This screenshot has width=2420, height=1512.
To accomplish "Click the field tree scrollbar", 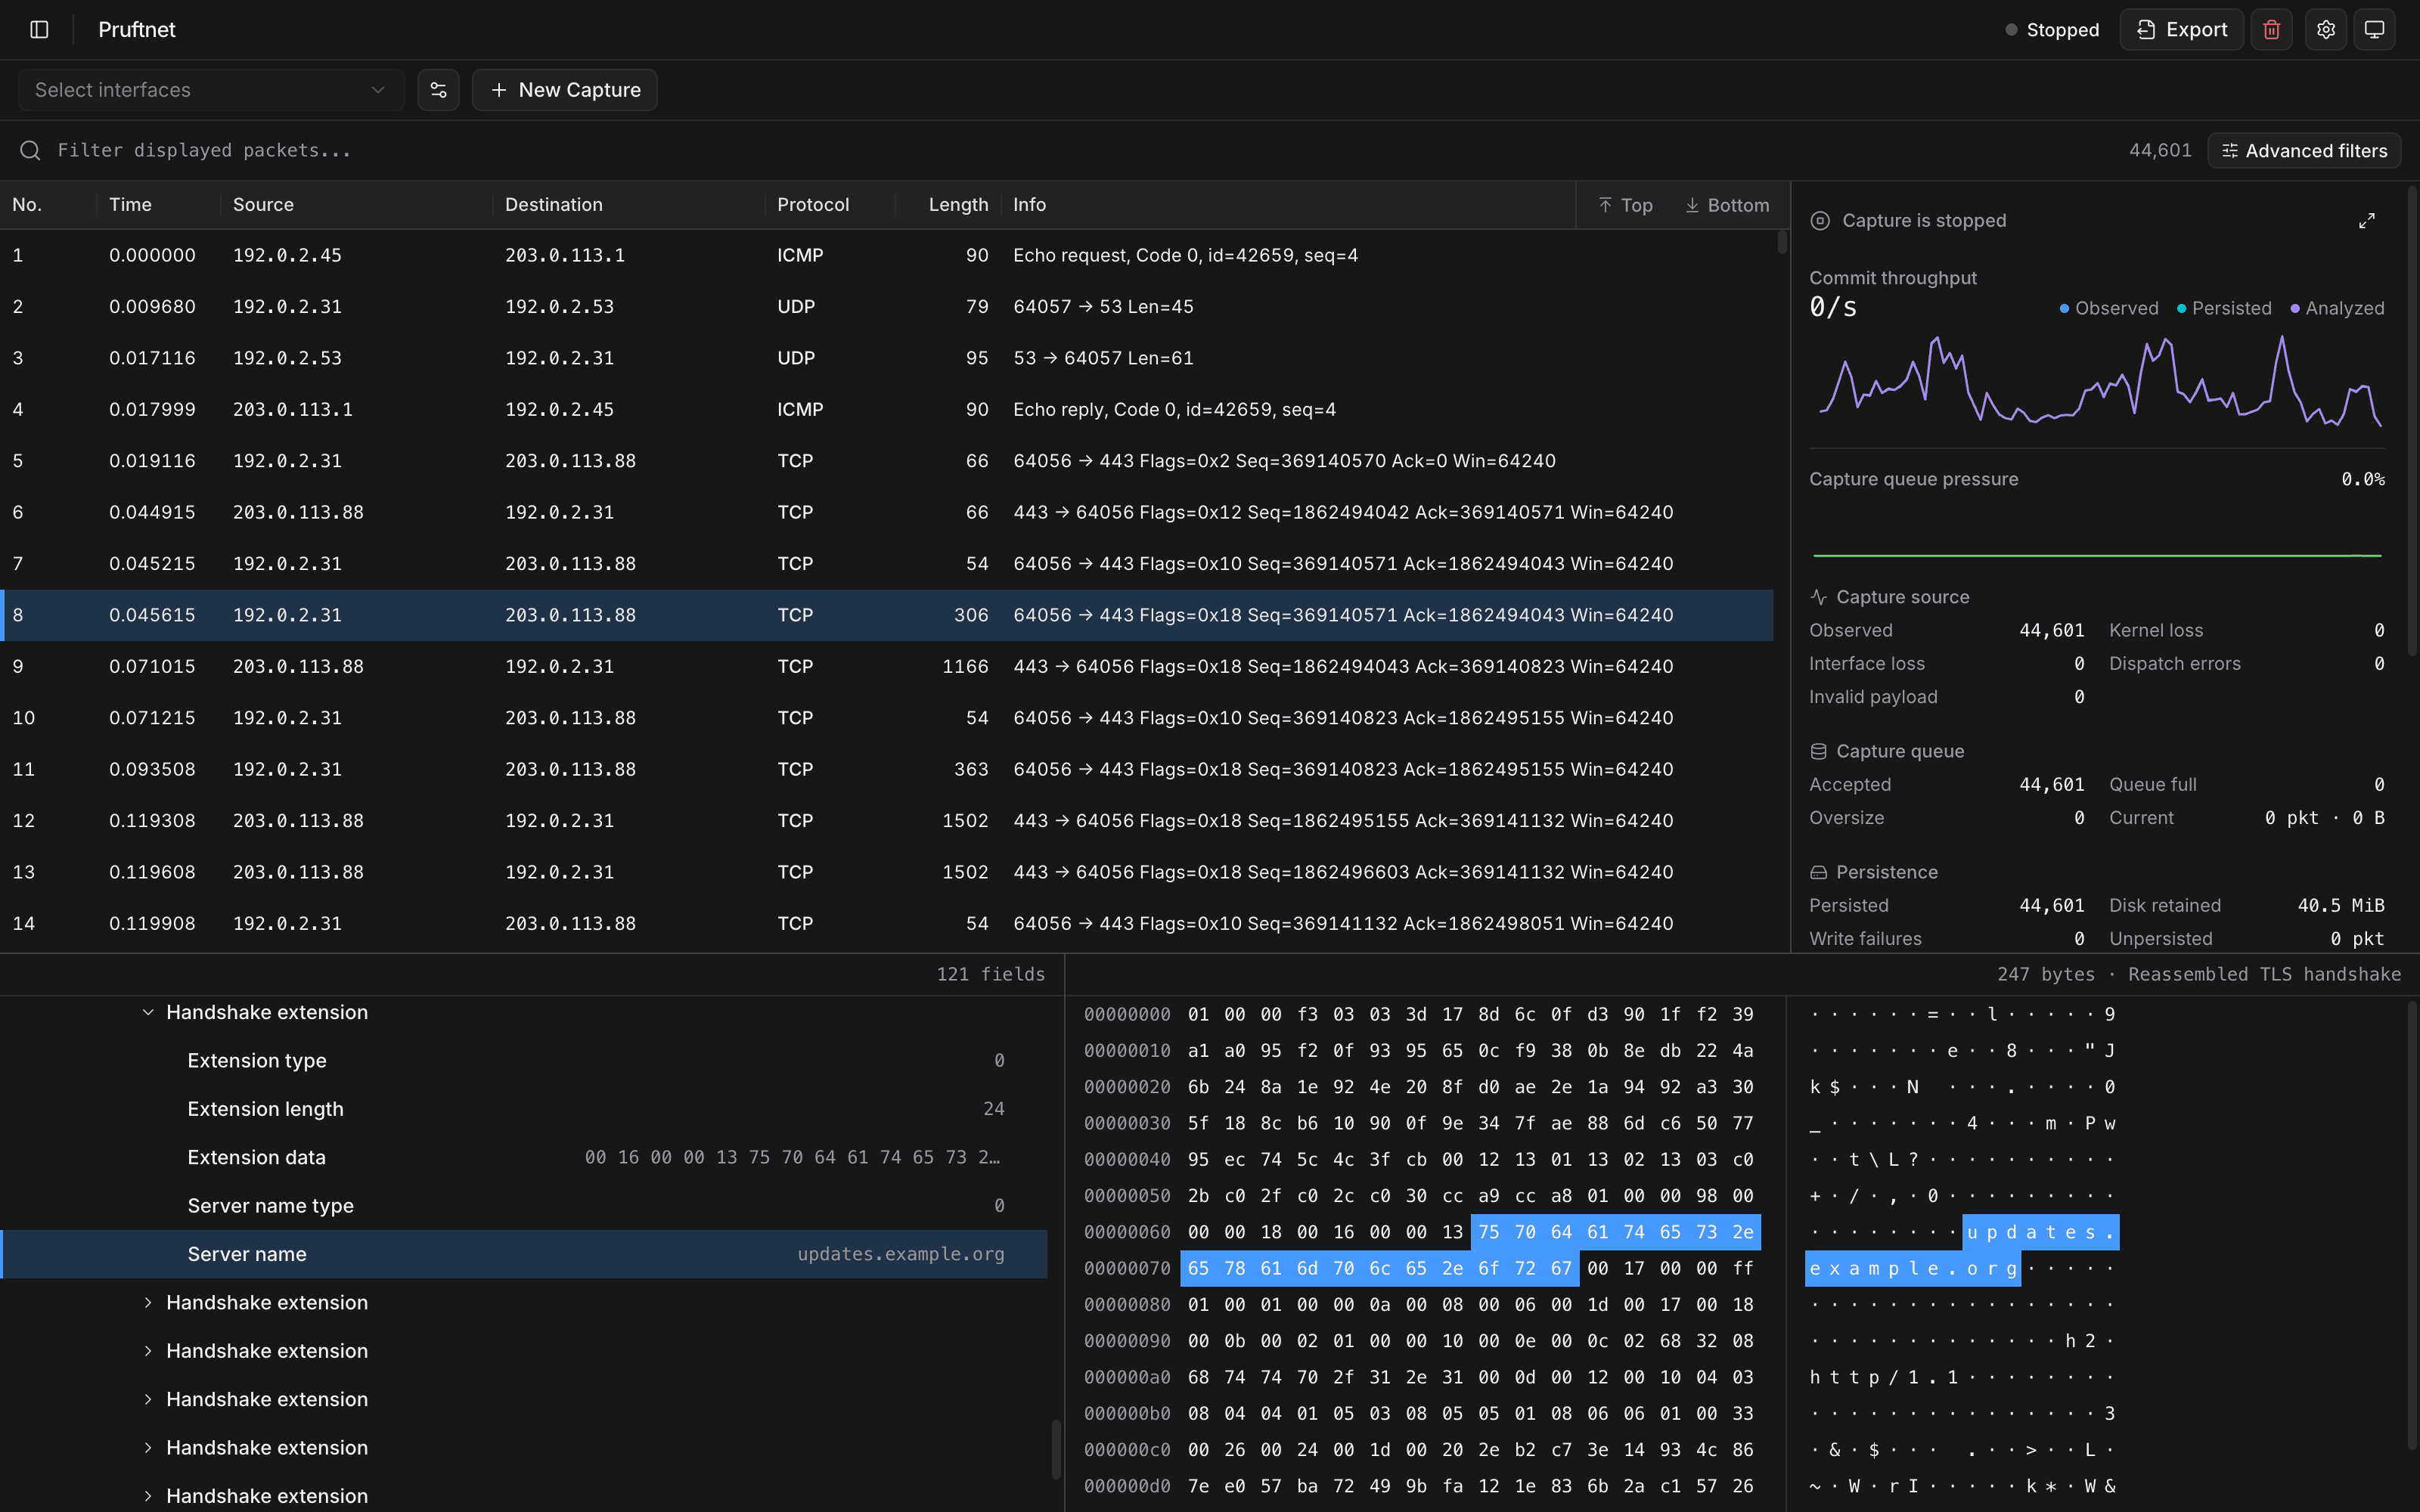I will (x=1055, y=1449).
